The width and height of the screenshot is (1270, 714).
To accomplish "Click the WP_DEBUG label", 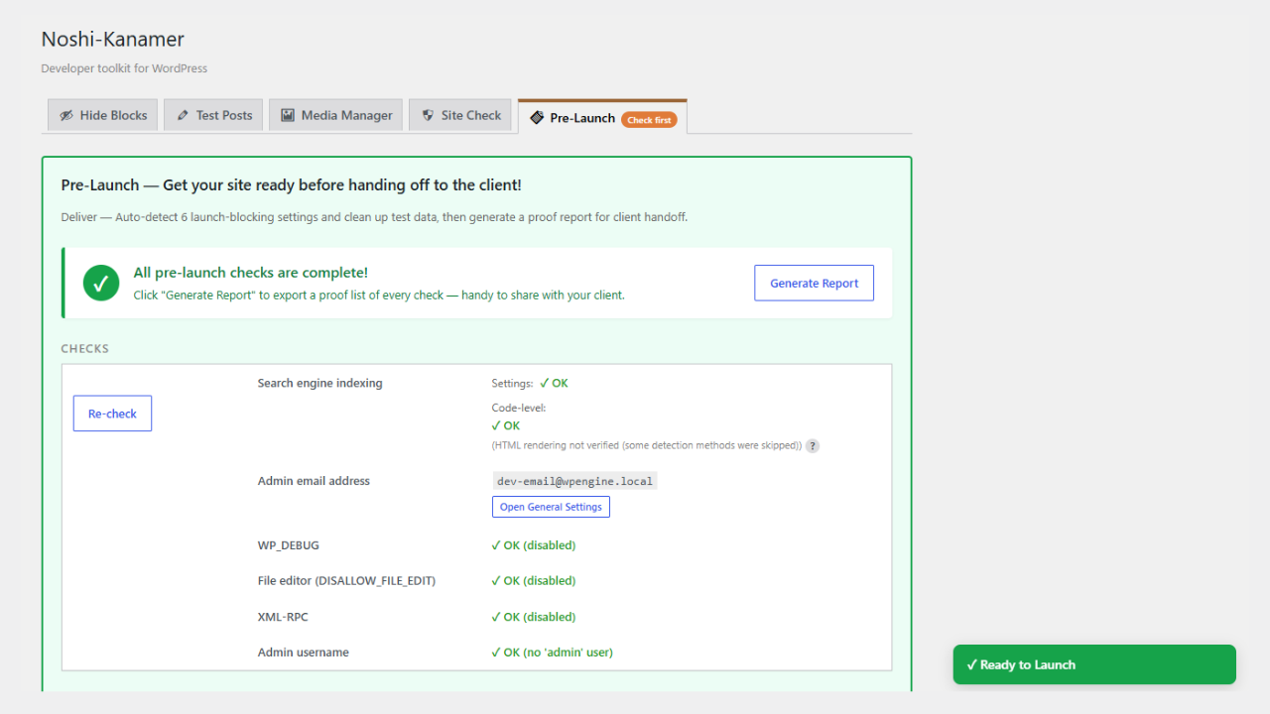I will [x=289, y=545].
